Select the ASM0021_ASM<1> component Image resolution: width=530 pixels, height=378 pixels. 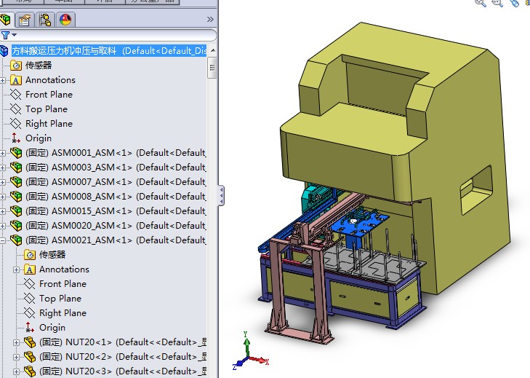click(x=116, y=240)
